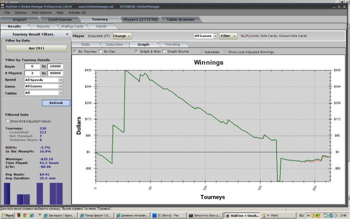Click the In the Money% value 16.9%

[x=45, y=151]
